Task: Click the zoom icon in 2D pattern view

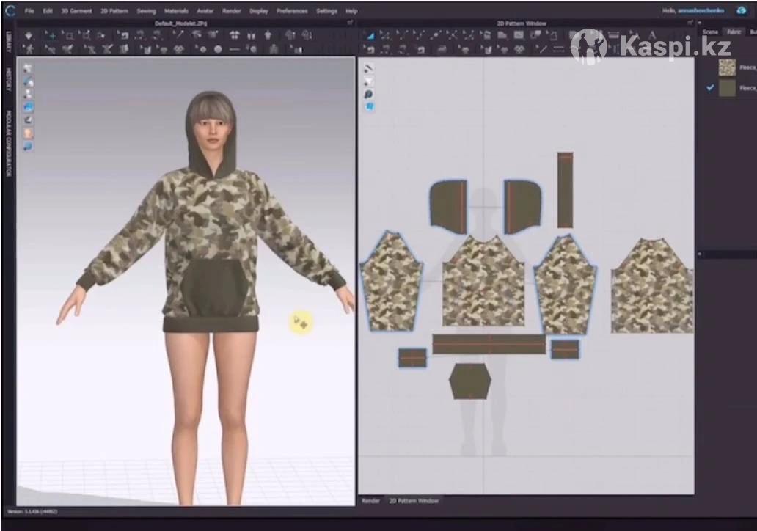Action: coord(368,94)
